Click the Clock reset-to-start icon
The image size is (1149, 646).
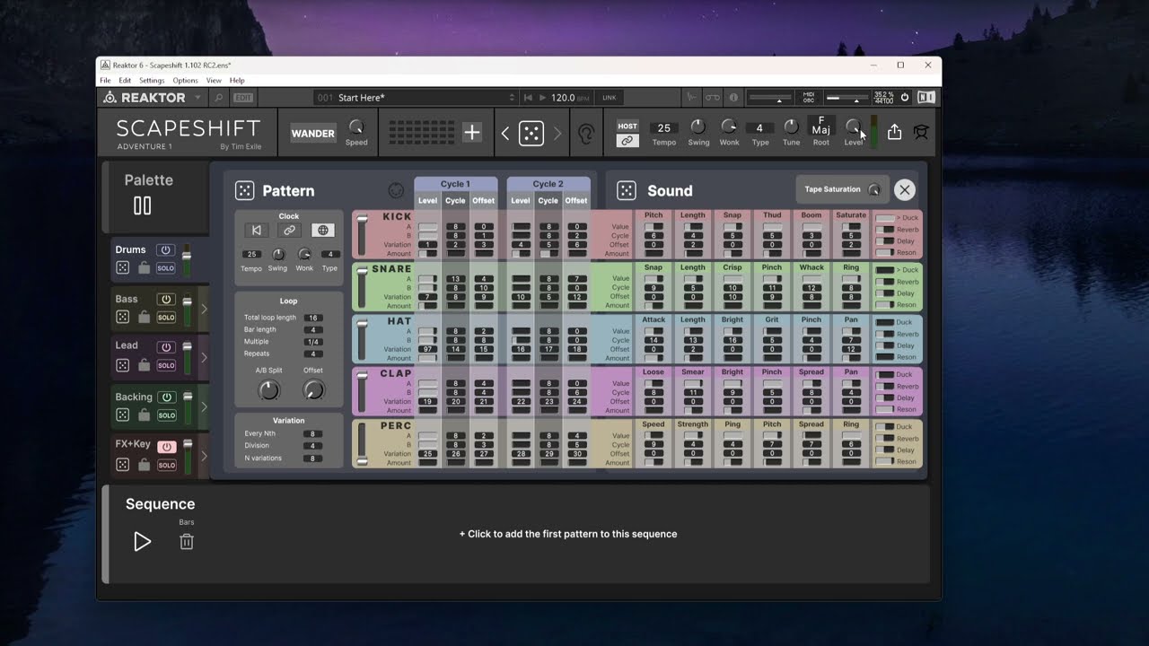(x=256, y=231)
